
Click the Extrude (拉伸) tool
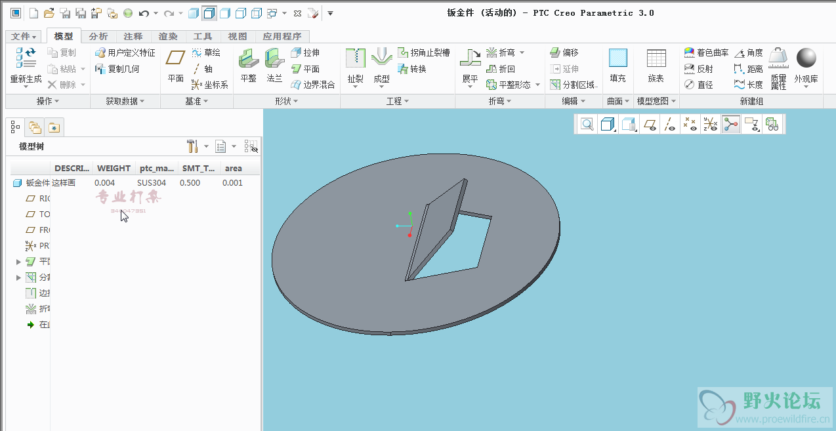click(305, 52)
